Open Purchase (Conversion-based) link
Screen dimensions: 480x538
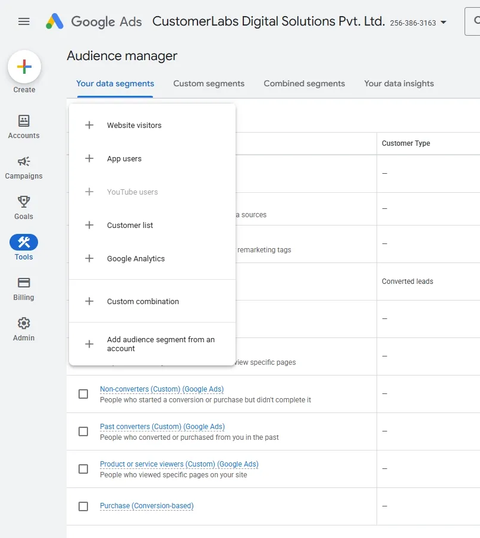point(147,505)
